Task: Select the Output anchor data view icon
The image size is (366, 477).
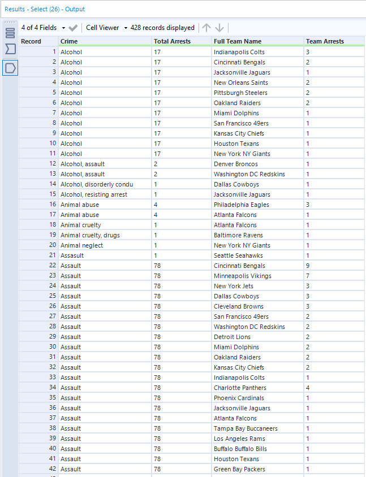Action: tap(10, 68)
